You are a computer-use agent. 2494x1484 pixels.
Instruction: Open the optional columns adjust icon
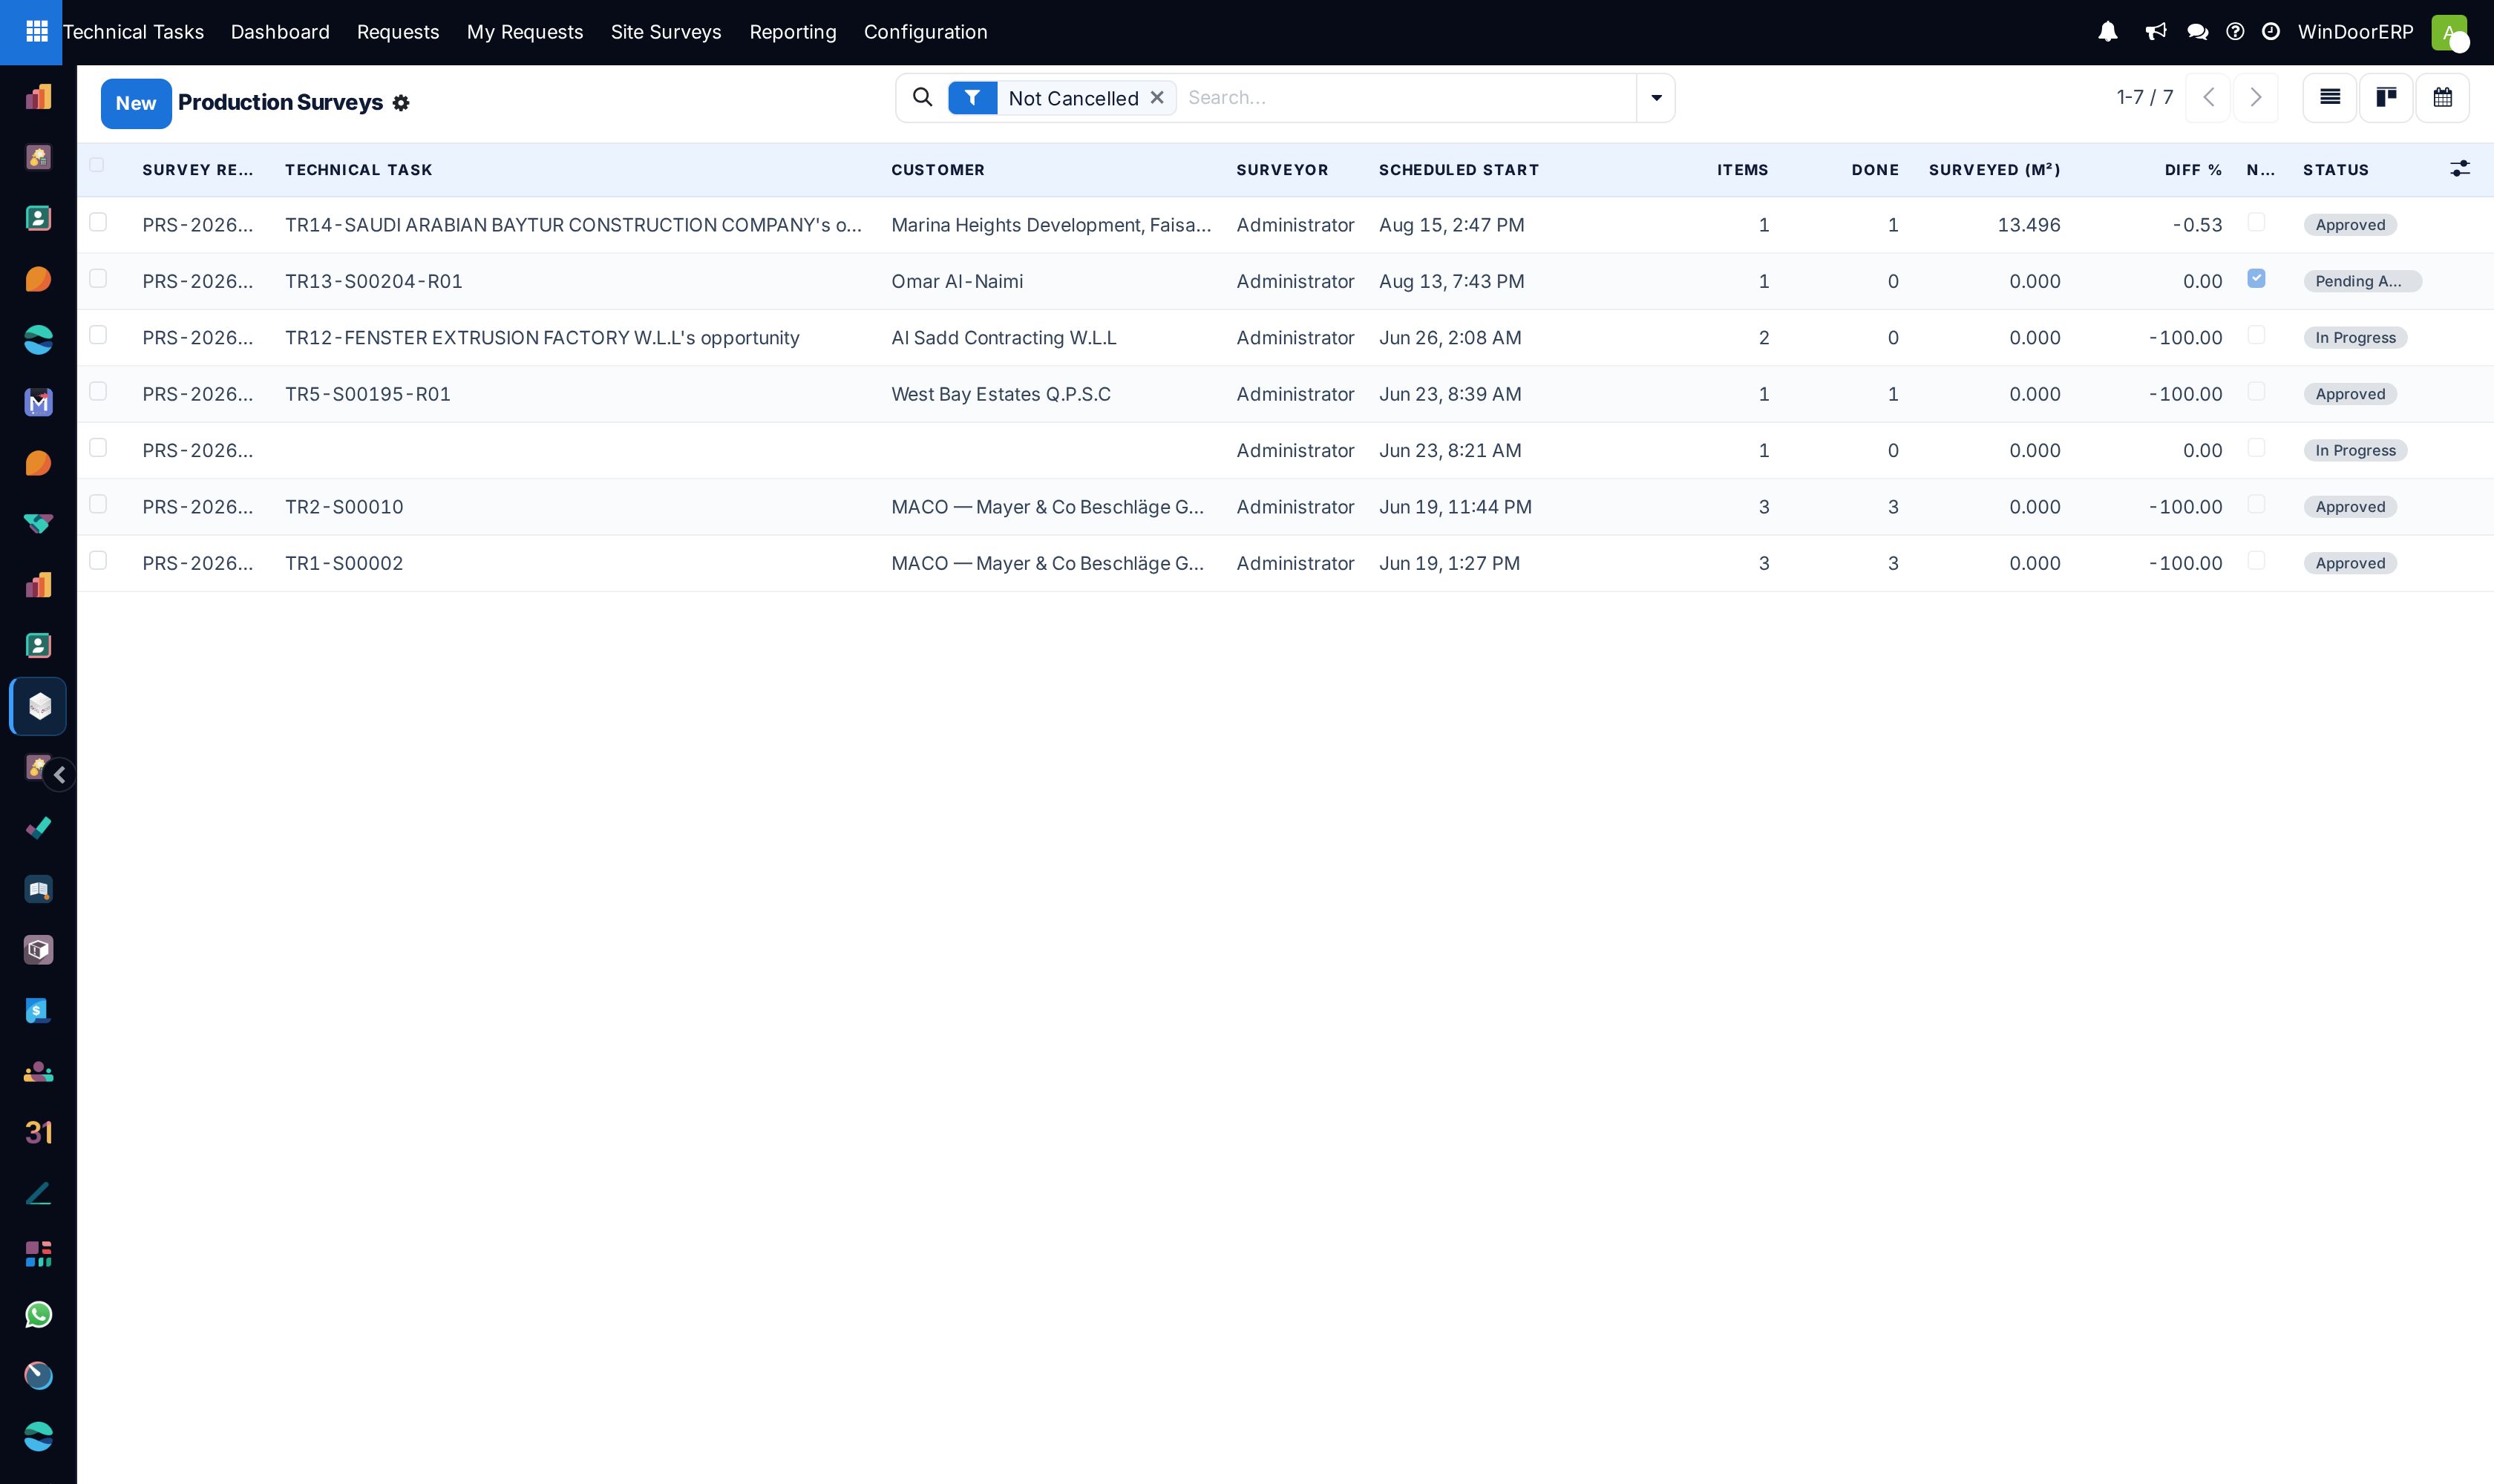(2459, 169)
